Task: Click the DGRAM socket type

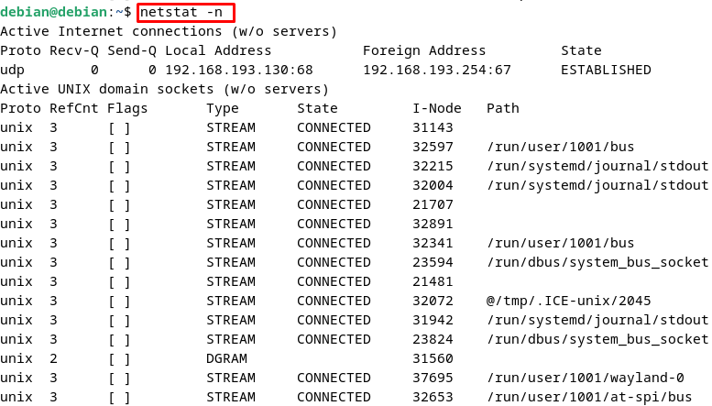Action: (x=226, y=358)
